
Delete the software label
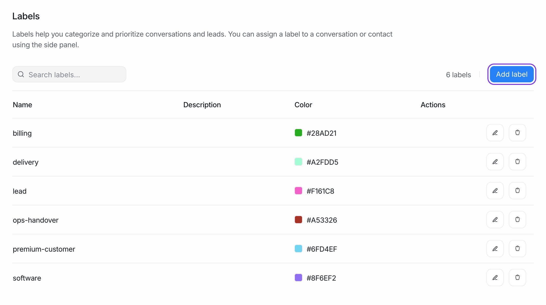pyautogui.click(x=517, y=278)
